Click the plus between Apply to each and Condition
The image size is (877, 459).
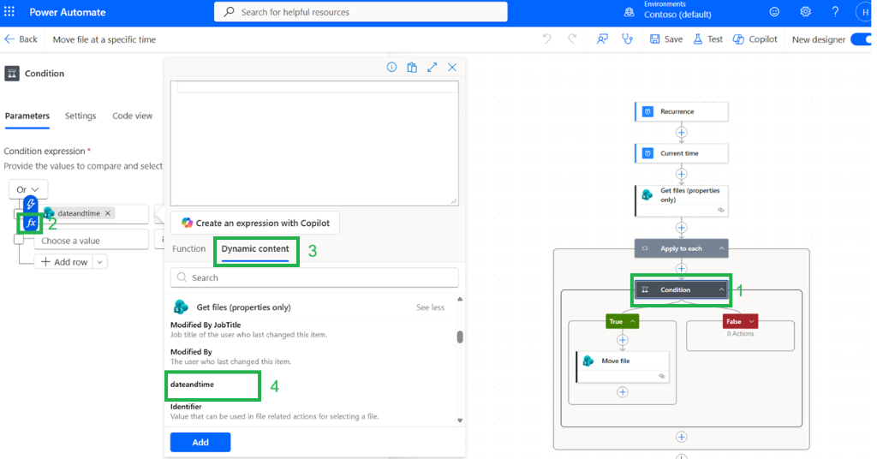681,268
